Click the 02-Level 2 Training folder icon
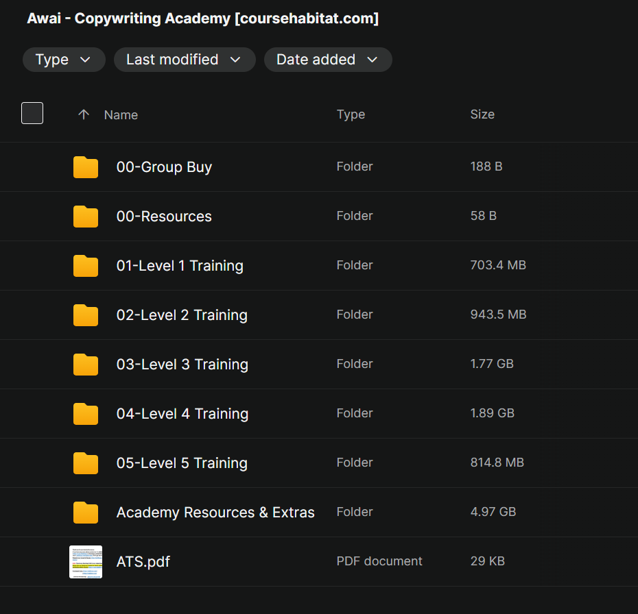The height and width of the screenshot is (614, 638). [86, 315]
